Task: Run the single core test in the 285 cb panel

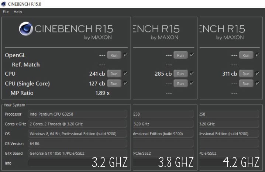Action: pos(180,83)
